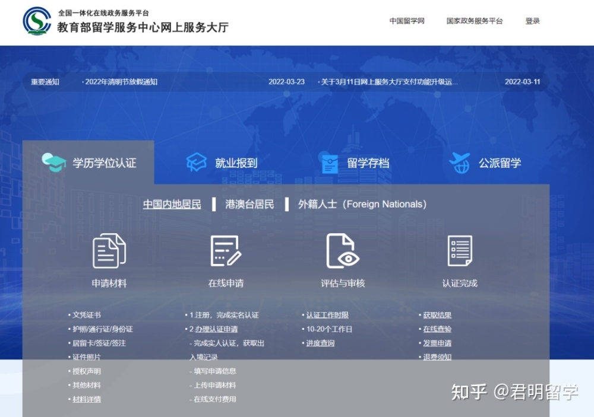
Task: Click the 护照/通行证/身份证 list item
Action: [x=103, y=329]
